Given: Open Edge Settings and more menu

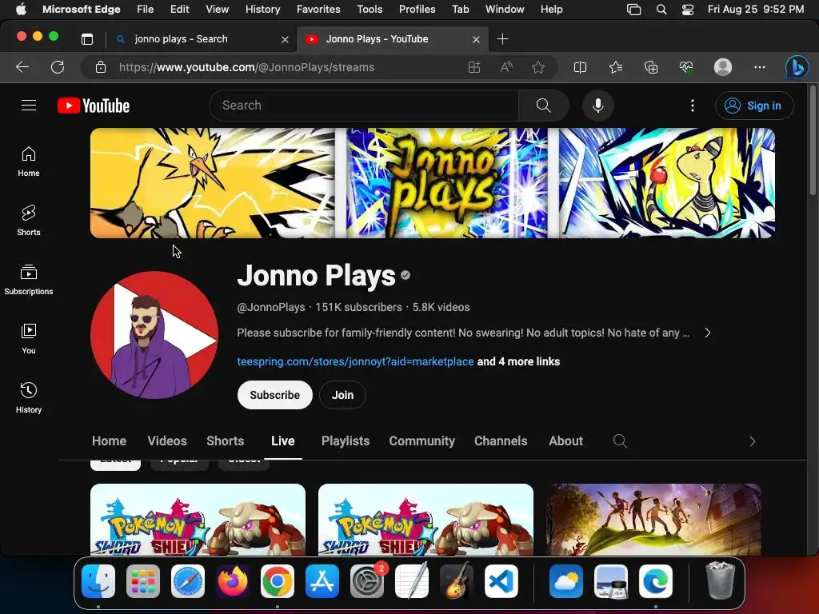Looking at the screenshot, I should pos(760,67).
